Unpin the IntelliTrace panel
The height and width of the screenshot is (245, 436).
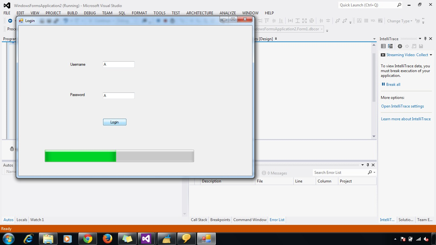click(x=425, y=39)
